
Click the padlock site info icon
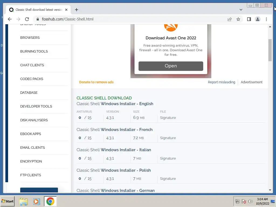coord(38,19)
